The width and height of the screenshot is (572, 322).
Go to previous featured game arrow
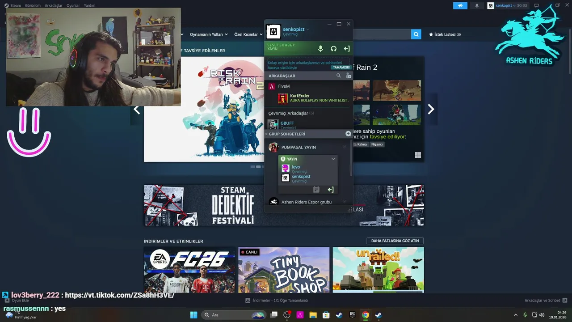point(137,110)
